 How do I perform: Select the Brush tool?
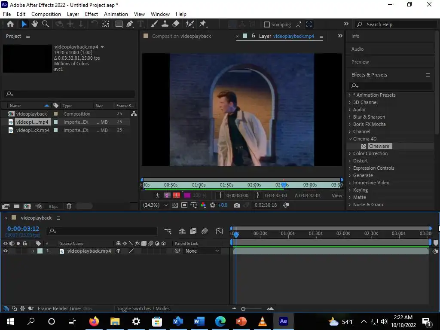point(154,24)
